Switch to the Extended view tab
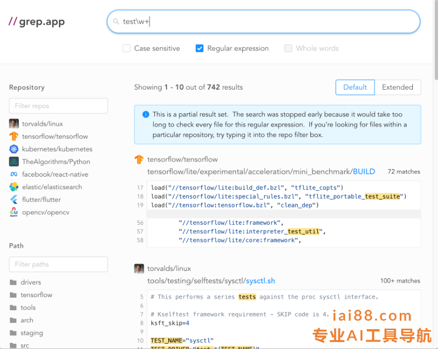This screenshot has width=438, height=349. coord(397,88)
